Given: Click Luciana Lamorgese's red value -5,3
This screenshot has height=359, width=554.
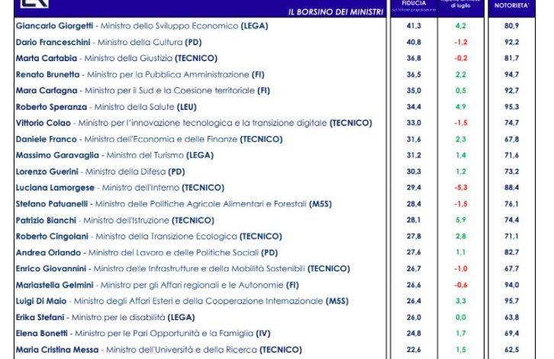Looking at the screenshot, I should 460,187.
